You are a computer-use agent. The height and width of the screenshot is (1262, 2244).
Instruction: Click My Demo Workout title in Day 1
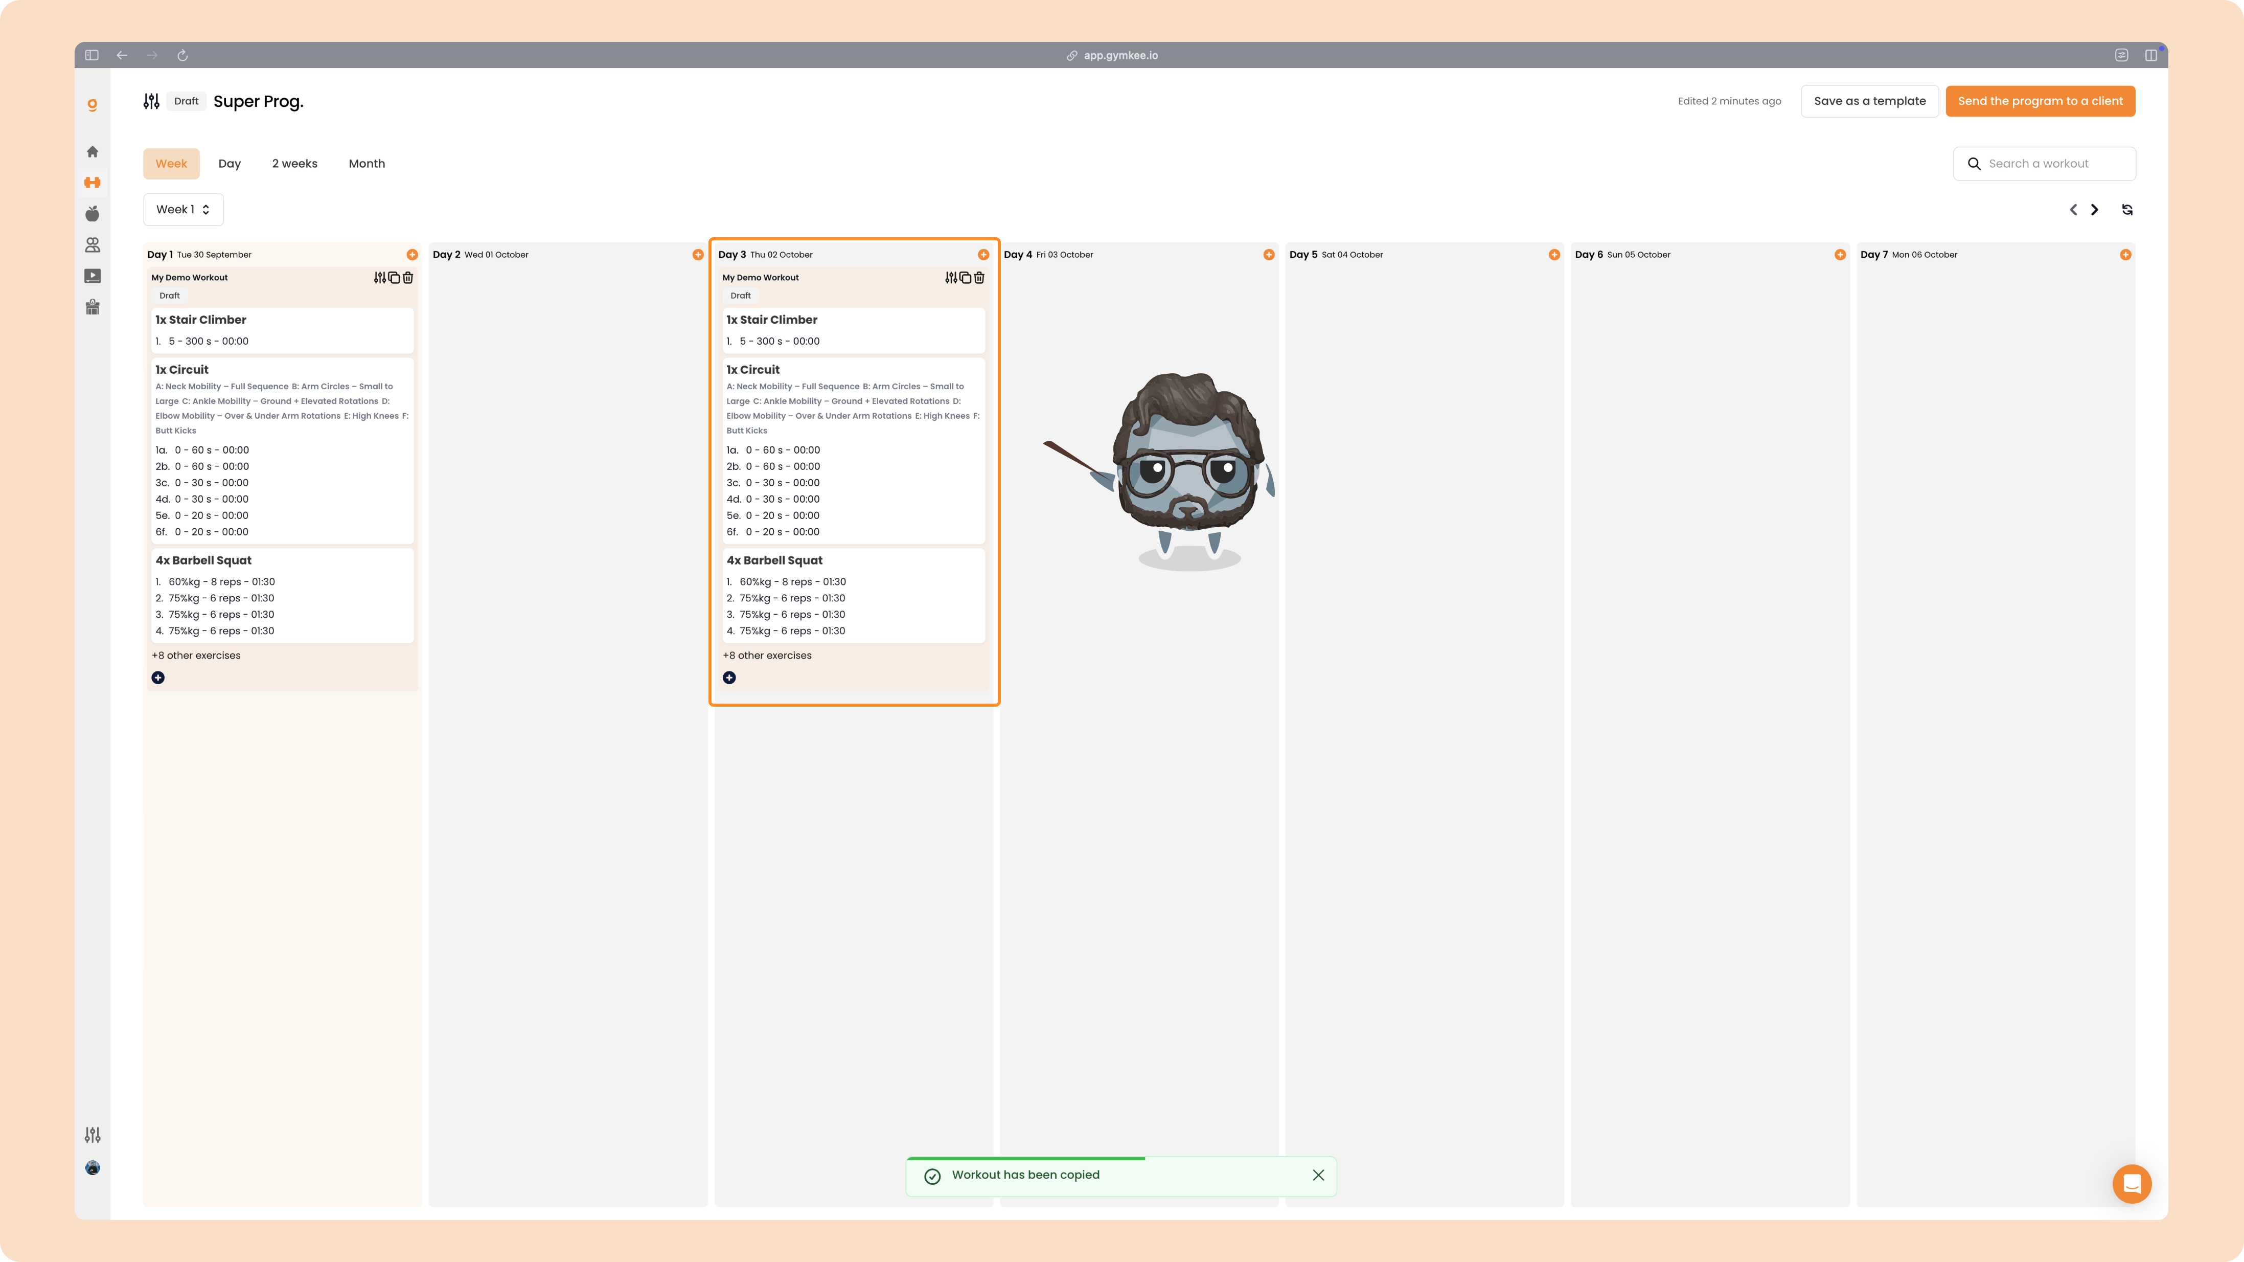(x=189, y=277)
